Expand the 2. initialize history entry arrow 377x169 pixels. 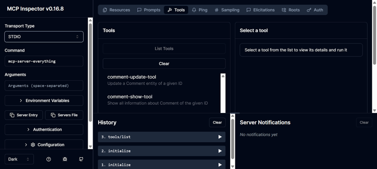[x=220, y=151]
